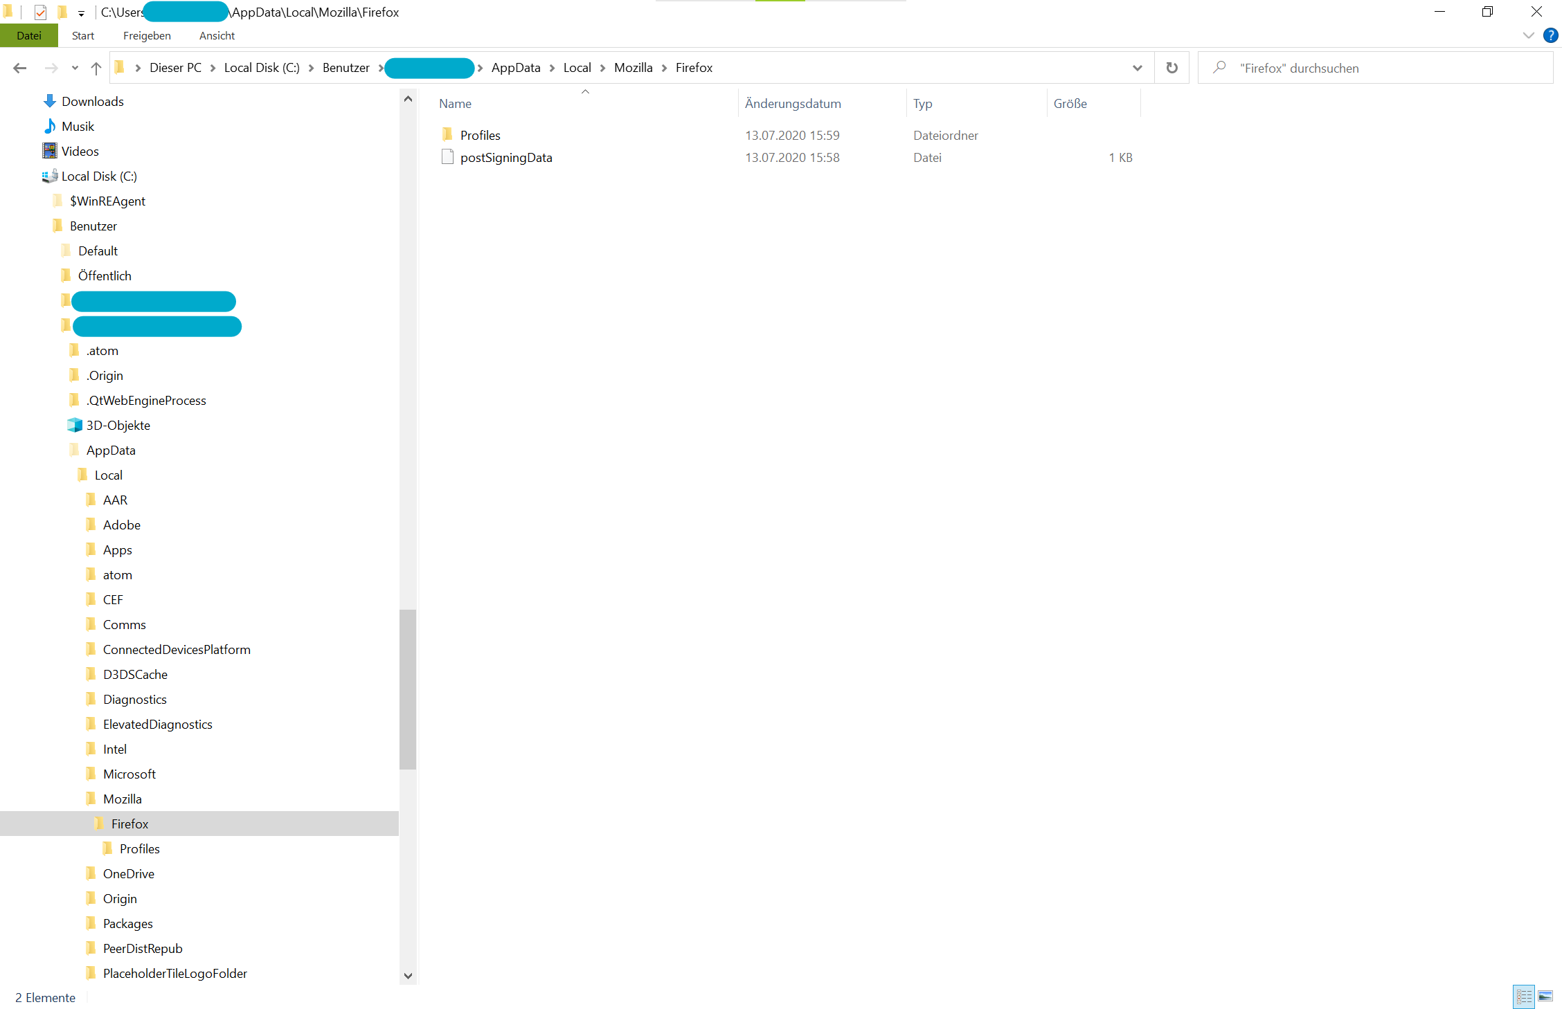Click the navigation pane scrollbar thumb
The height and width of the screenshot is (1009, 1562).
tap(408, 689)
